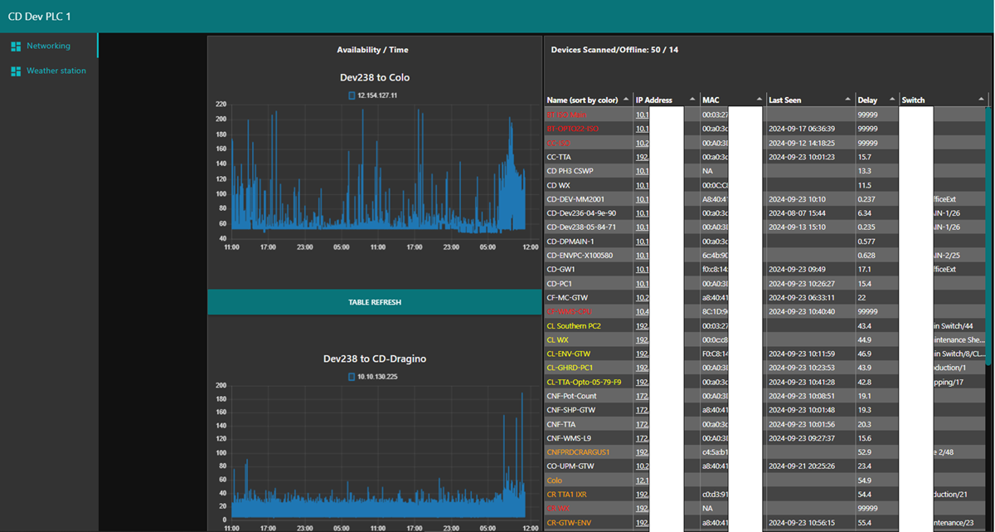Select the CL-GHRD-PC1 device name
The image size is (995, 532).
[x=570, y=368]
